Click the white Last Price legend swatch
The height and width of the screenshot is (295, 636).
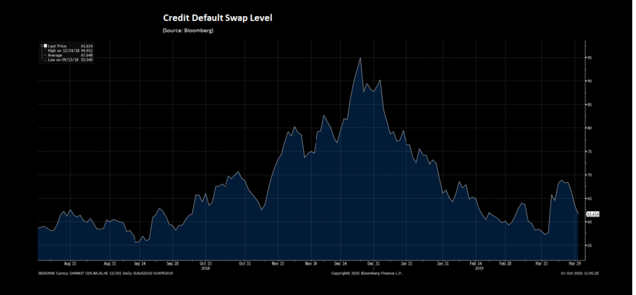pyautogui.click(x=45, y=46)
